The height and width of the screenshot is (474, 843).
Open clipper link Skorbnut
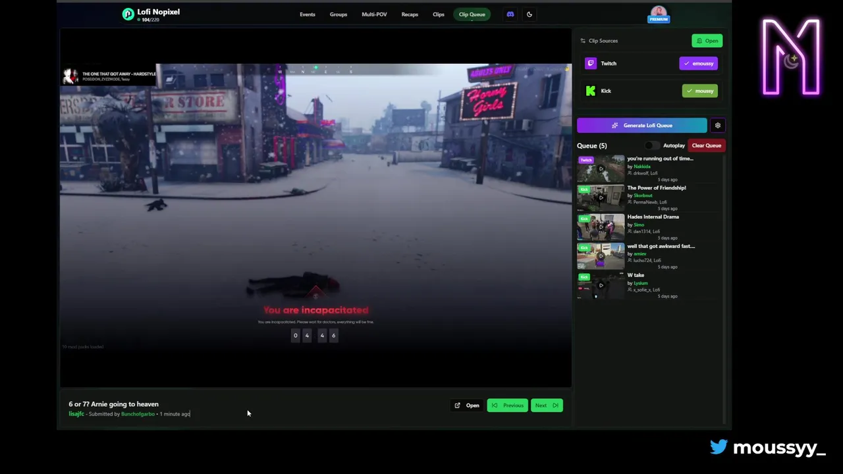[x=643, y=196]
